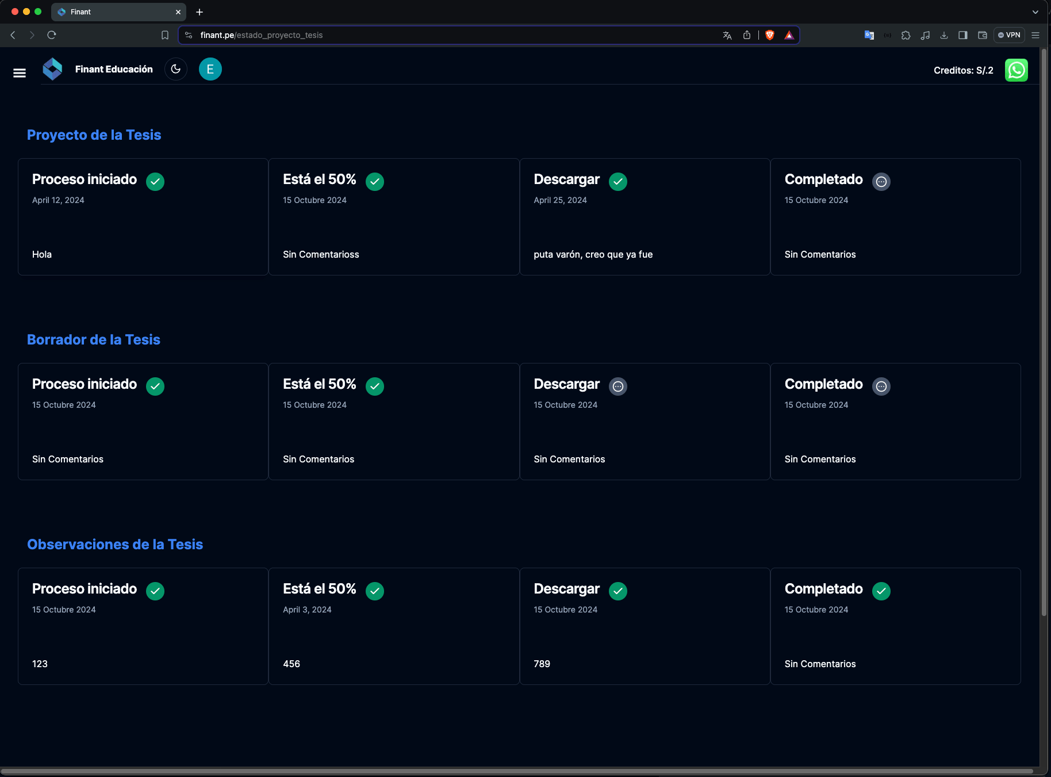Click the 'Hola' comment text
Image resolution: width=1051 pixels, height=777 pixels.
[x=42, y=254]
